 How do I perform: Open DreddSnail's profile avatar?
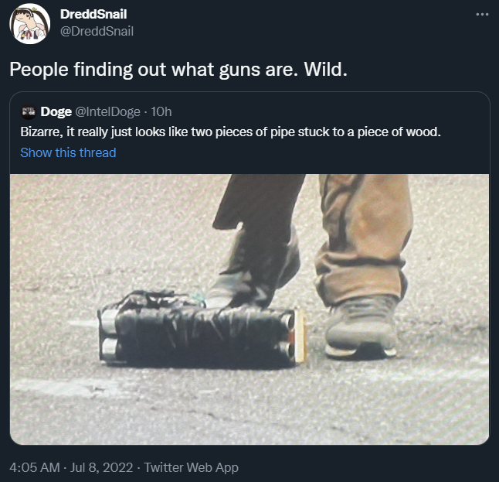click(29, 23)
